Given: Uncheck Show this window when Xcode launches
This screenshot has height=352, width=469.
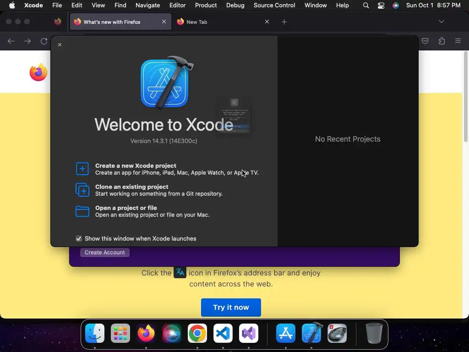Looking at the screenshot, I should [79, 238].
